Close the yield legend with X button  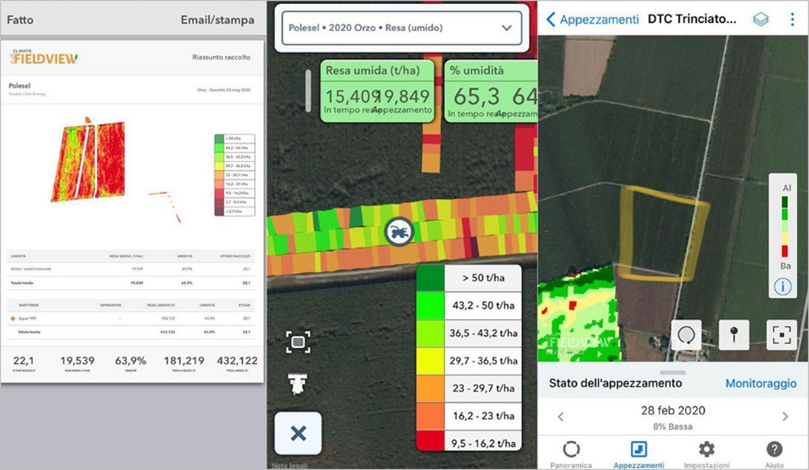pyautogui.click(x=297, y=433)
